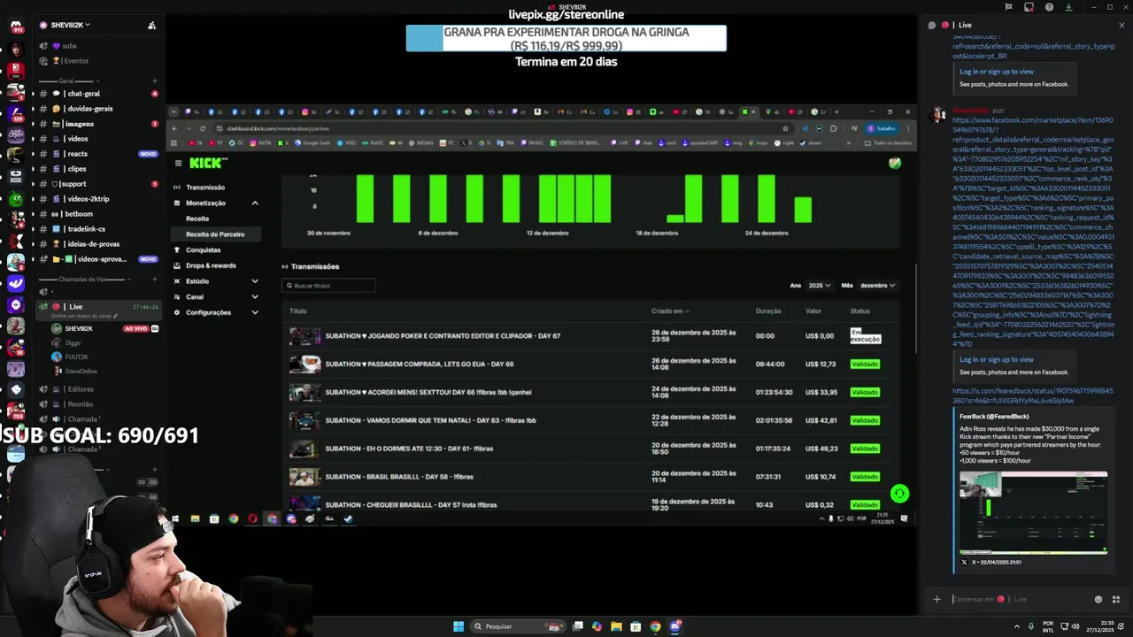Select the videos-2ktrip channel
1133x637 pixels.
point(97,199)
